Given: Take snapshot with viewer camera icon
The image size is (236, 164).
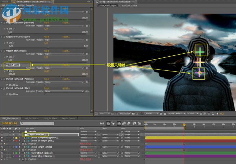Looking at the screenshot, I should coord(133,114).
